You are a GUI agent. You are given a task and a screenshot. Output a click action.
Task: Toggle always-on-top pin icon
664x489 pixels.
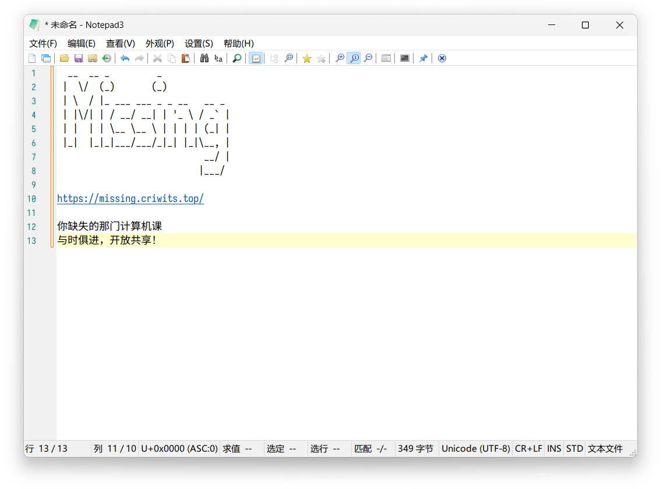pos(423,58)
